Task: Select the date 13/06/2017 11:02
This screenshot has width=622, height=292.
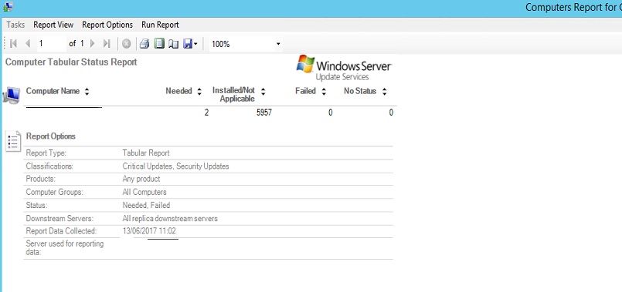Action: (149, 231)
